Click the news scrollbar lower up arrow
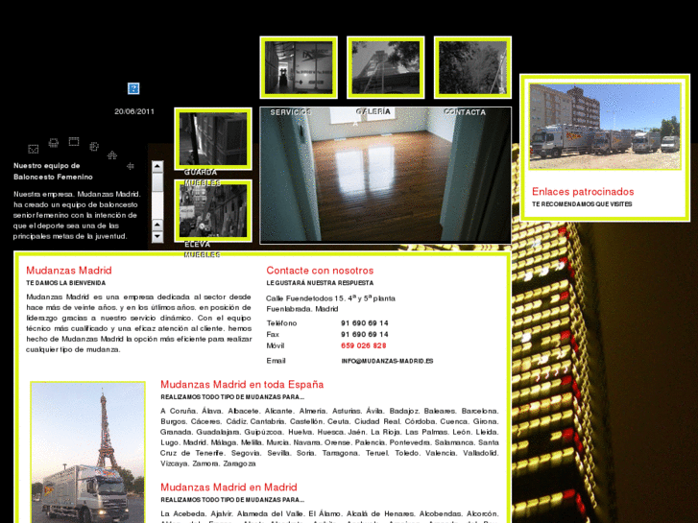 157,225
